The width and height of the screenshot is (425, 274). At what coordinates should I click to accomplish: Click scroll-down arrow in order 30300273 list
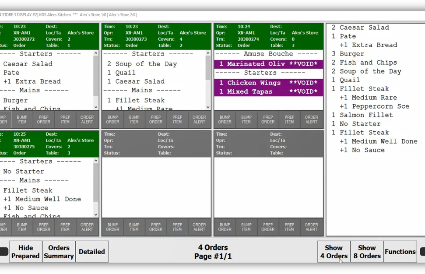[208, 107]
